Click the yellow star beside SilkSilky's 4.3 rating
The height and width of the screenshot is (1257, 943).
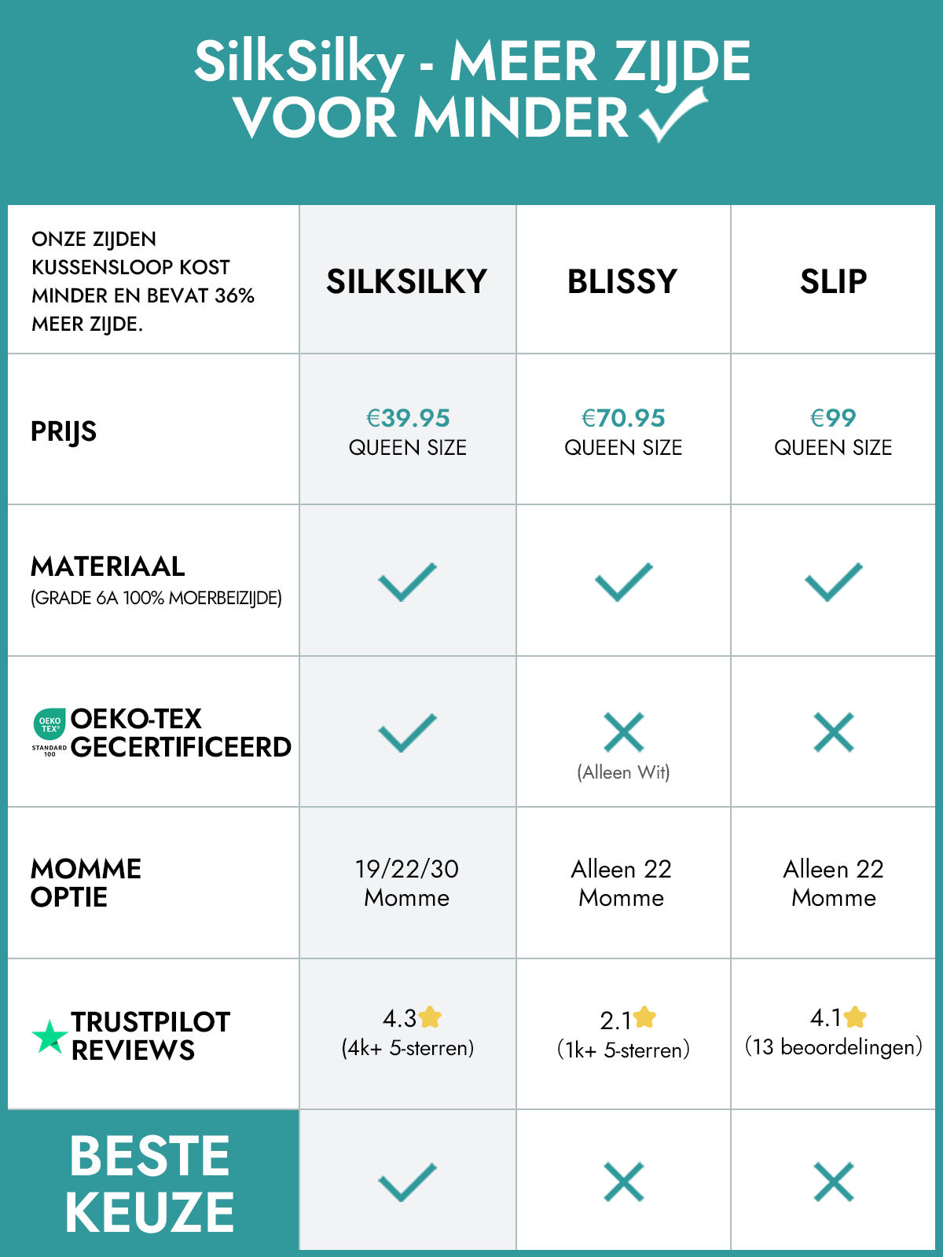tap(431, 1017)
